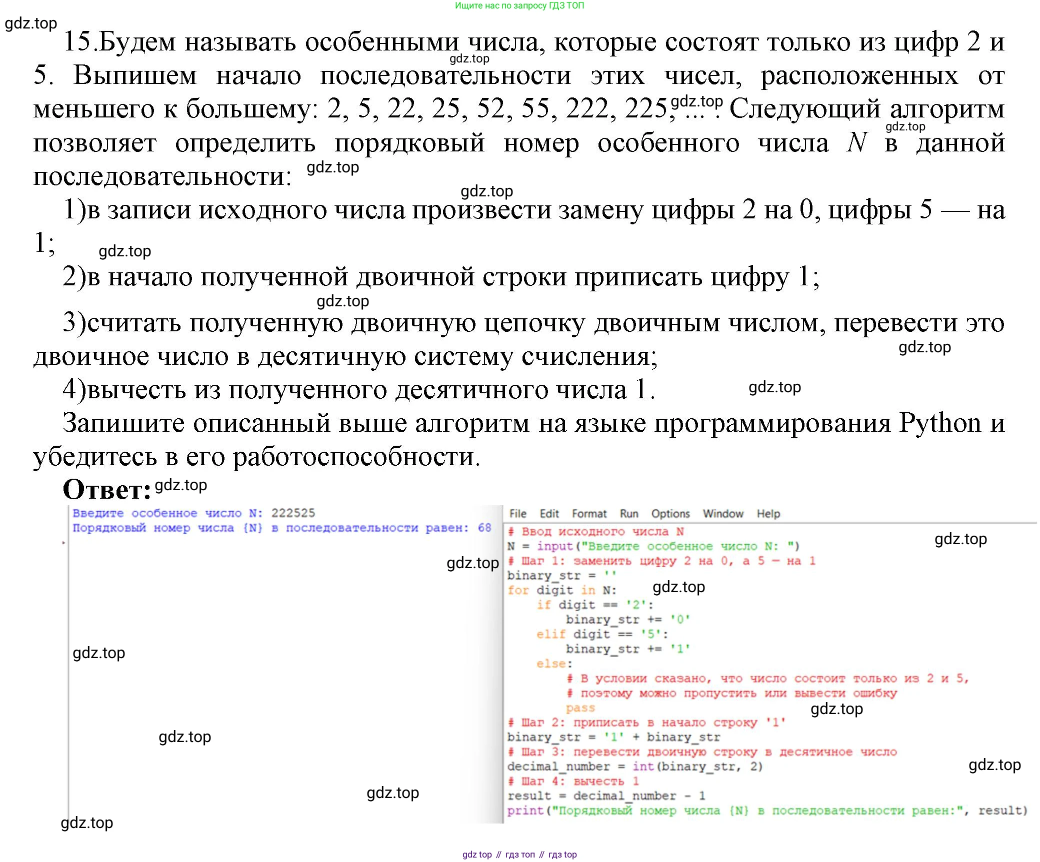The width and height of the screenshot is (1040, 862).
Task: Click the "binary_str += '0'" line
Action: point(628,620)
